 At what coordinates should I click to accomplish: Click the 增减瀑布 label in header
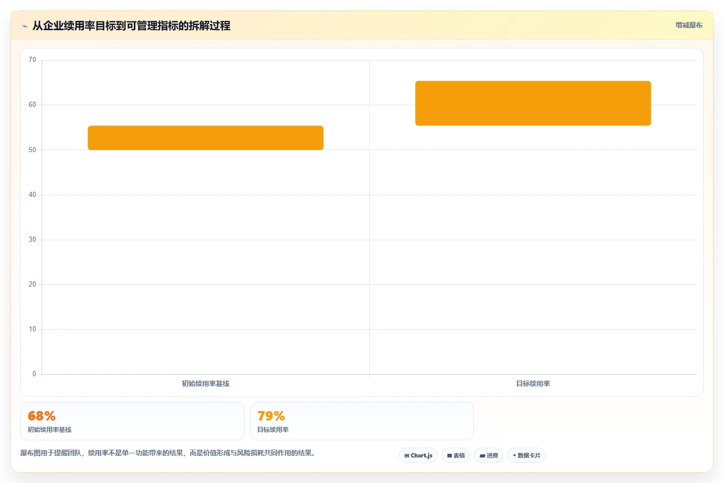click(689, 25)
